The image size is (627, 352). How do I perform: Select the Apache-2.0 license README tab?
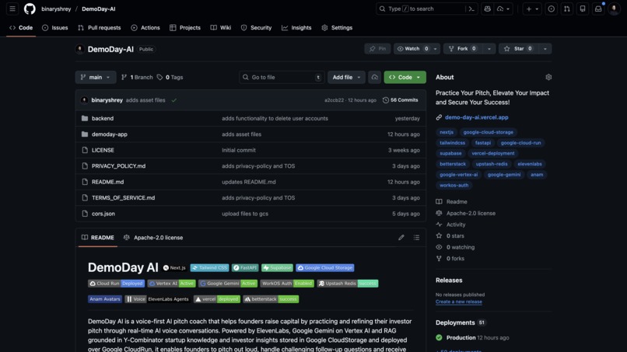click(153, 237)
